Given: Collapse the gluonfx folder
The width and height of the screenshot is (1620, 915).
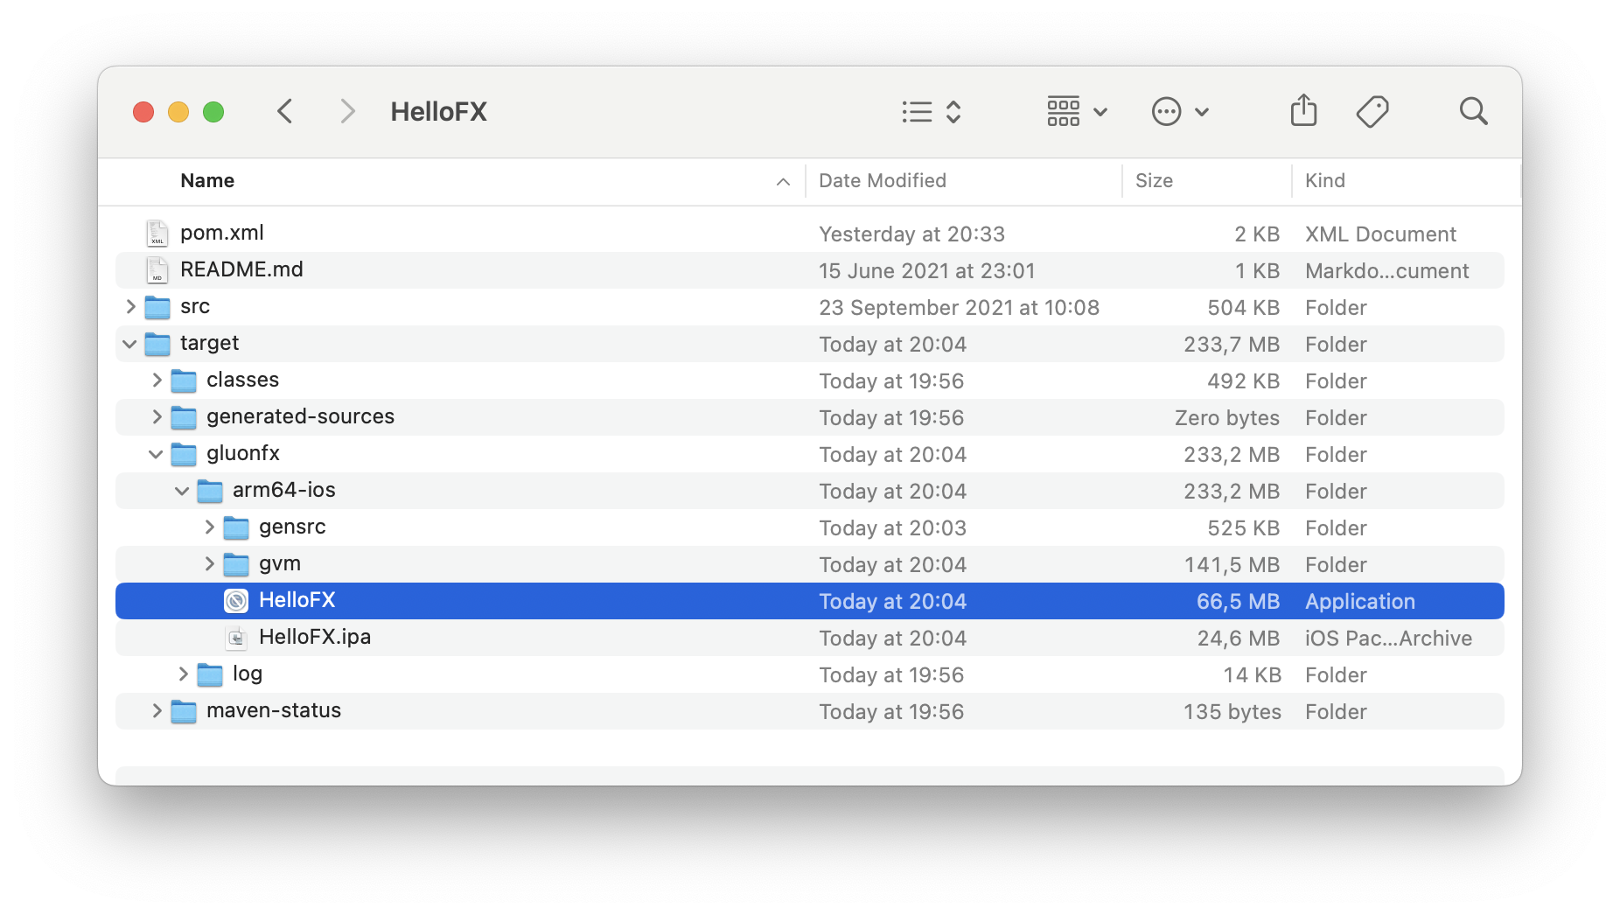Looking at the screenshot, I should pyautogui.click(x=156, y=454).
